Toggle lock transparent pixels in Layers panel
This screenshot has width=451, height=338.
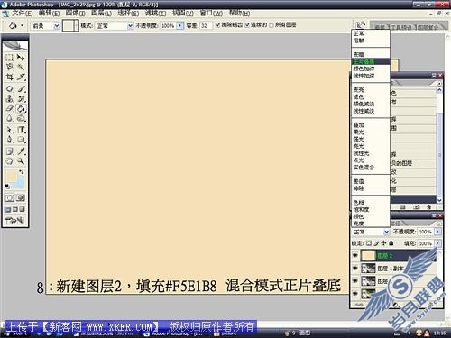pos(369,243)
